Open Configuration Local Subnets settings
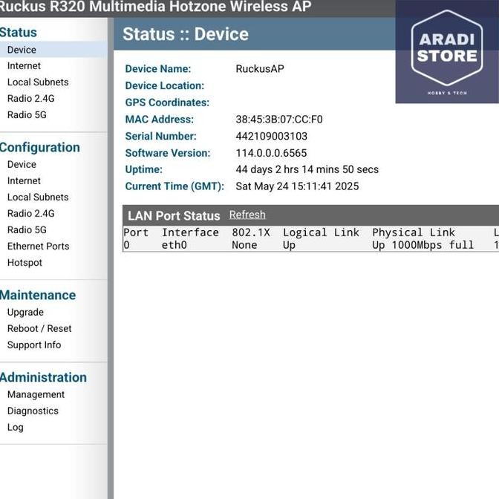 click(38, 197)
